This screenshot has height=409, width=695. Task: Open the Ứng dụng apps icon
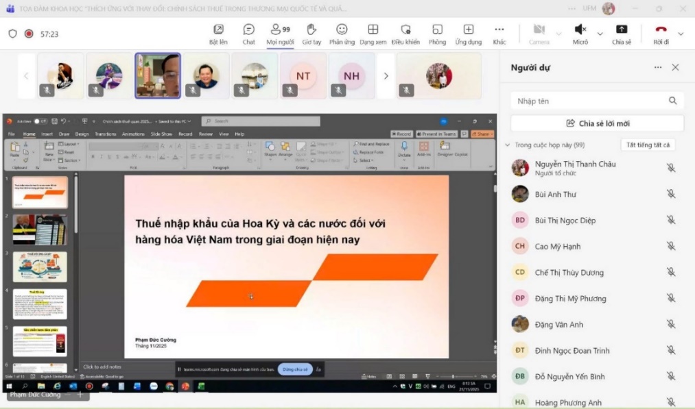point(468,30)
